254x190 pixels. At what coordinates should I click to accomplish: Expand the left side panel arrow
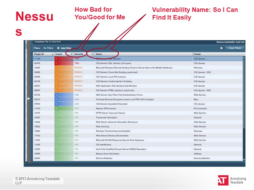tap(29, 98)
